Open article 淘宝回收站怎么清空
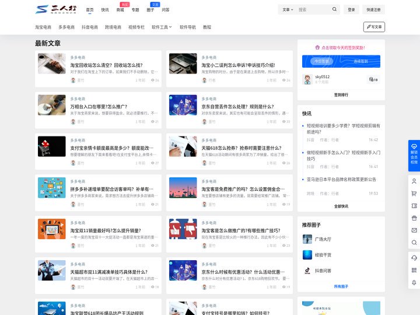Image resolution: width=420 pixels, height=315 pixels. coord(106,65)
